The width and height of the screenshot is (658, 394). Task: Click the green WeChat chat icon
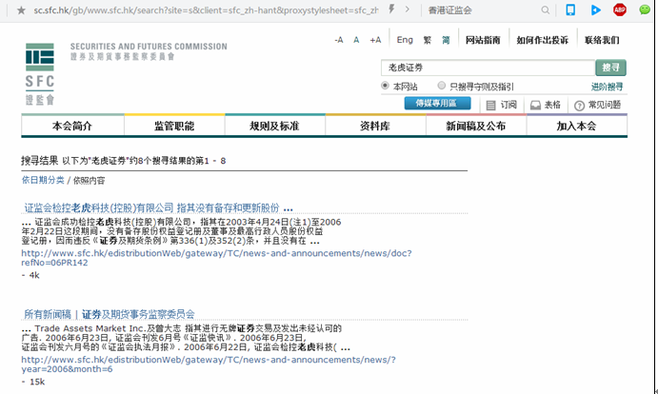coord(644,10)
